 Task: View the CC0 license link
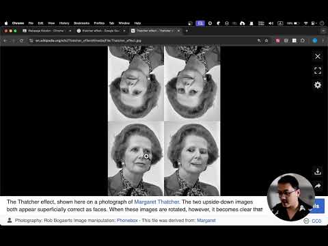click(x=316, y=221)
